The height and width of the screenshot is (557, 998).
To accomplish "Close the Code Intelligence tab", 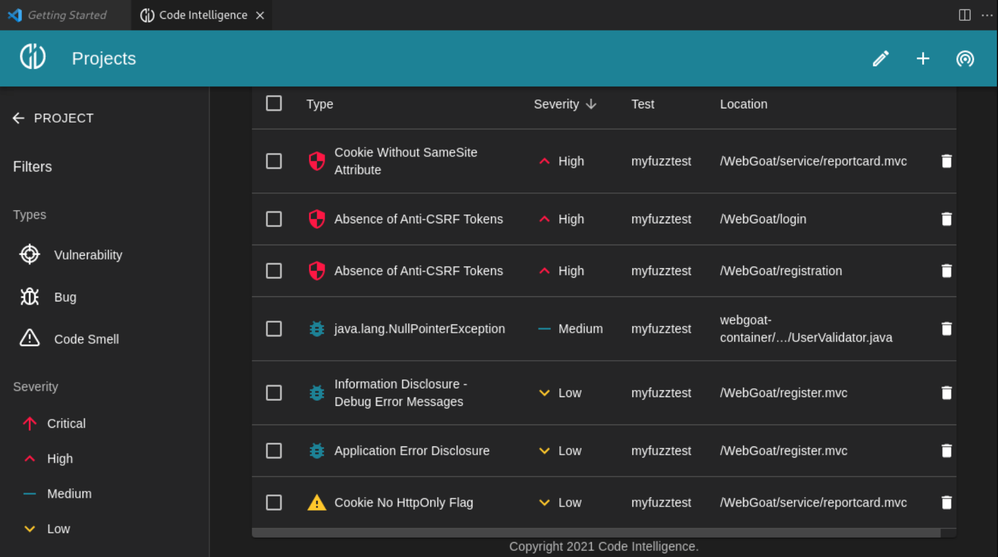I will point(260,15).
